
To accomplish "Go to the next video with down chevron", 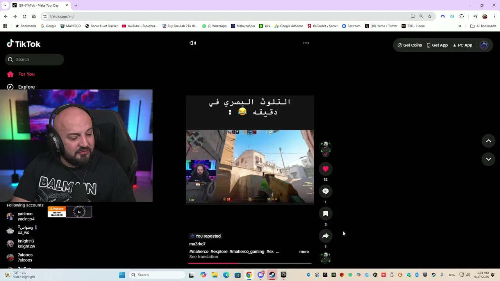I will 488,159.
